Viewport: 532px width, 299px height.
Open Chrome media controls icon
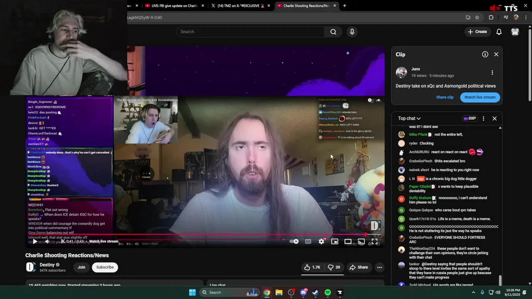506,17
